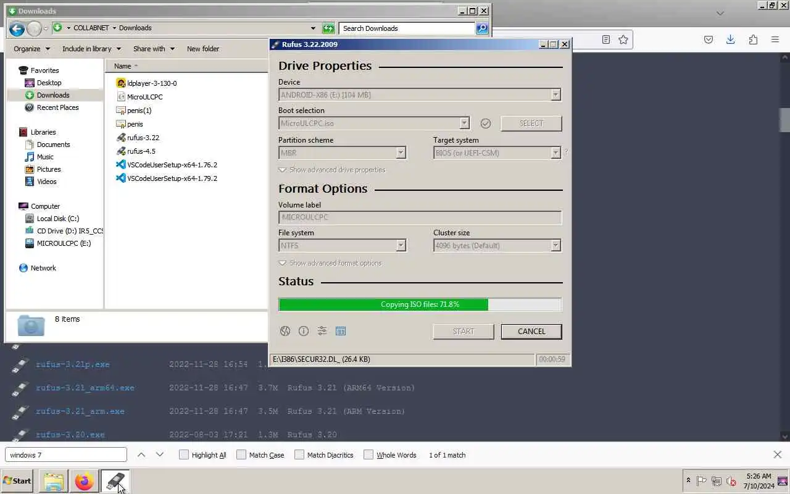Open address bar history dropdown in Downloads

tap(313, 28)
